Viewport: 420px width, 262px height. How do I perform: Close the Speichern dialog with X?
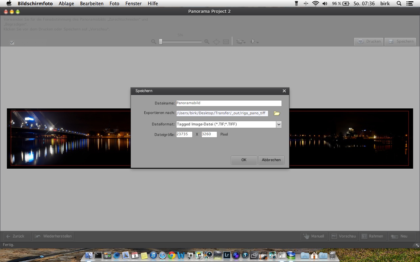coord(284,91)
